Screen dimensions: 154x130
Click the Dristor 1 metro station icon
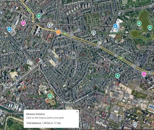coord(72,35)
